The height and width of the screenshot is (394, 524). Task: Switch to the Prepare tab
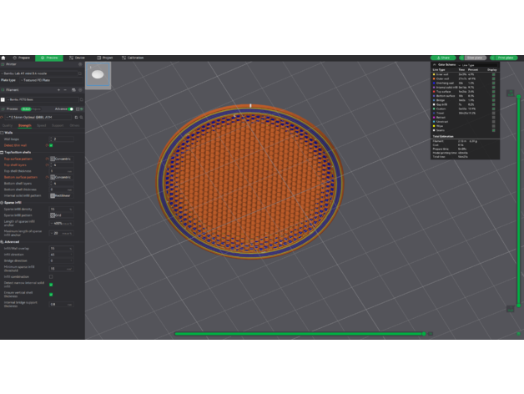[21, 58]
